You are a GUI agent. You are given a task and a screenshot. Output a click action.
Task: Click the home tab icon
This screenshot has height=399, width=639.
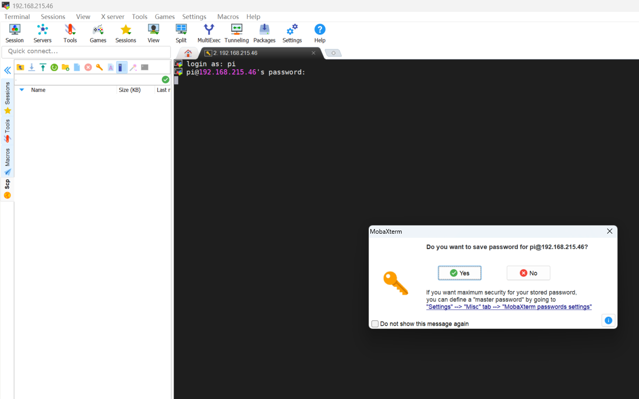pyautogui.click(x=188, y=53)
